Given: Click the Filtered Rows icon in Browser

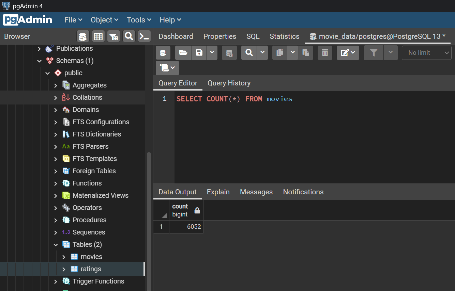Looking at the screenshot, I should coord(114,36).
